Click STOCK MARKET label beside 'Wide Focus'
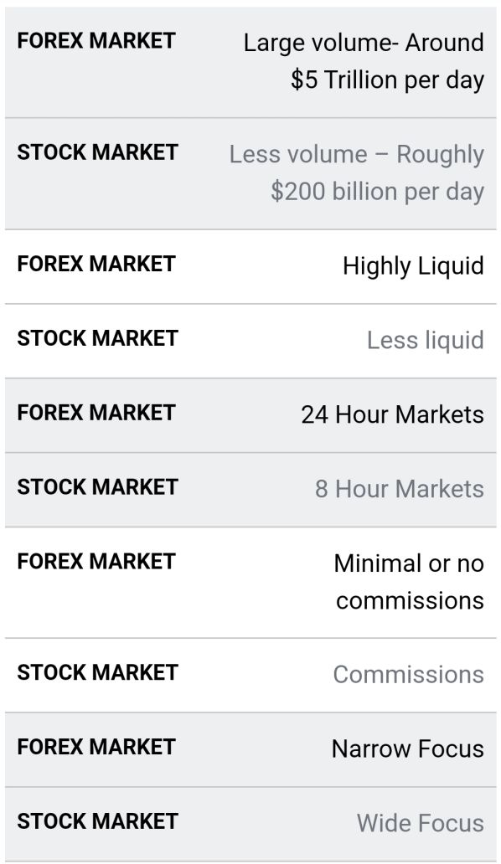Screen dimensions: 501x864 coord(97,821)
